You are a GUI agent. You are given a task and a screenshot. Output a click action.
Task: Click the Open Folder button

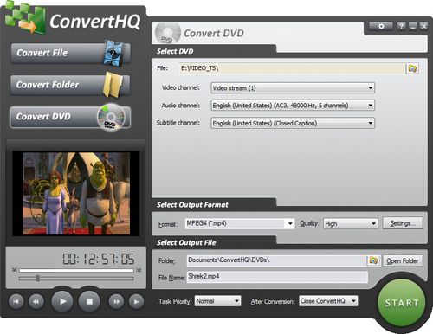[403, 261]
